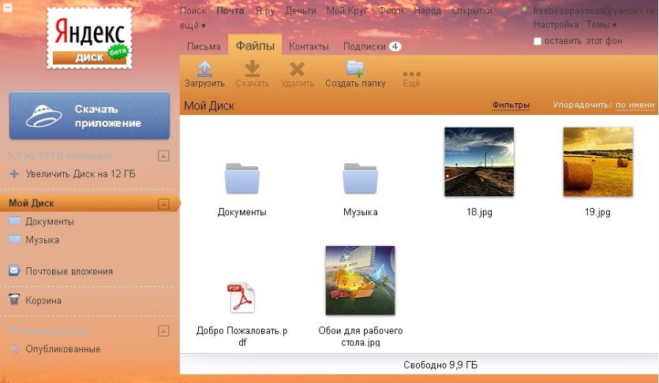Select the 19.jpg hay bale thumbnail
The width and height of the screenshot is (659, 383).
597,162
